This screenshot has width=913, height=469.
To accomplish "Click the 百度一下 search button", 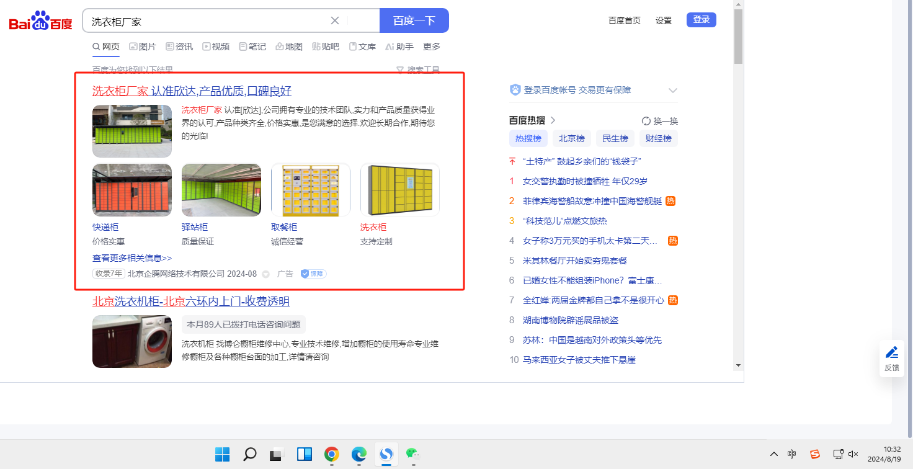I will [x=414, y=20].
